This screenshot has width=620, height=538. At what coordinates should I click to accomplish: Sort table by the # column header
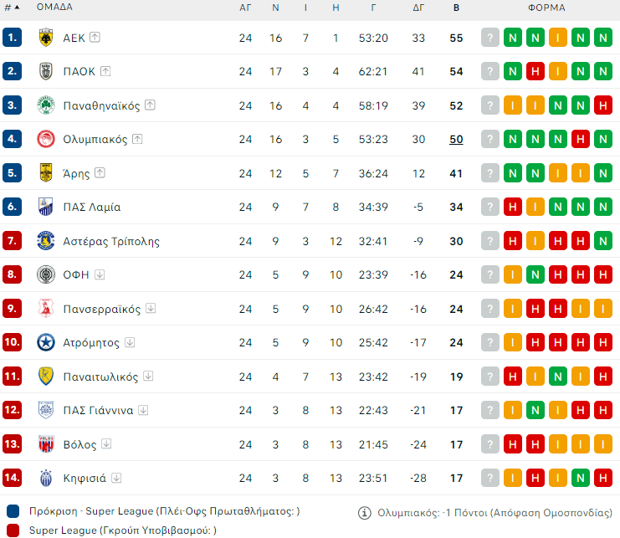(x=12, y=8)
